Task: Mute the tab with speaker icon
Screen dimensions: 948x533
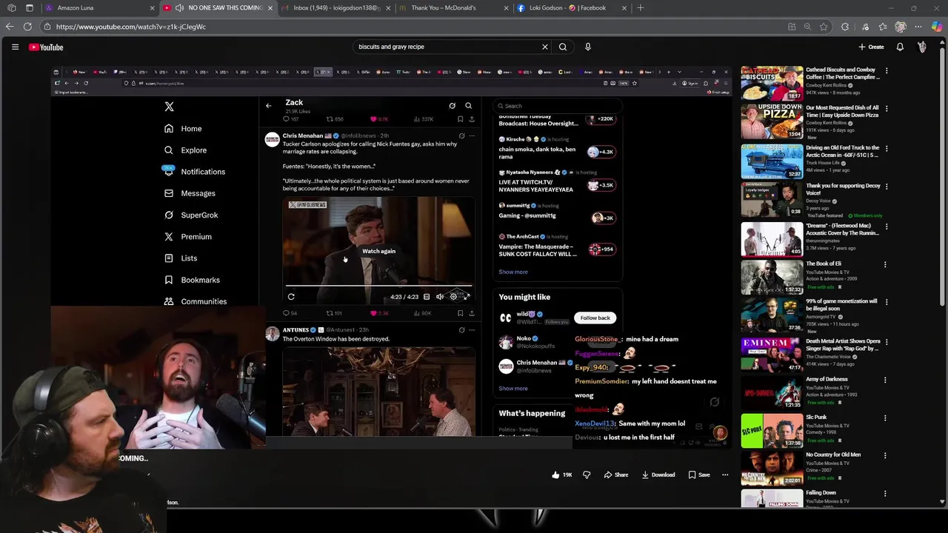Action: point(179,8)
